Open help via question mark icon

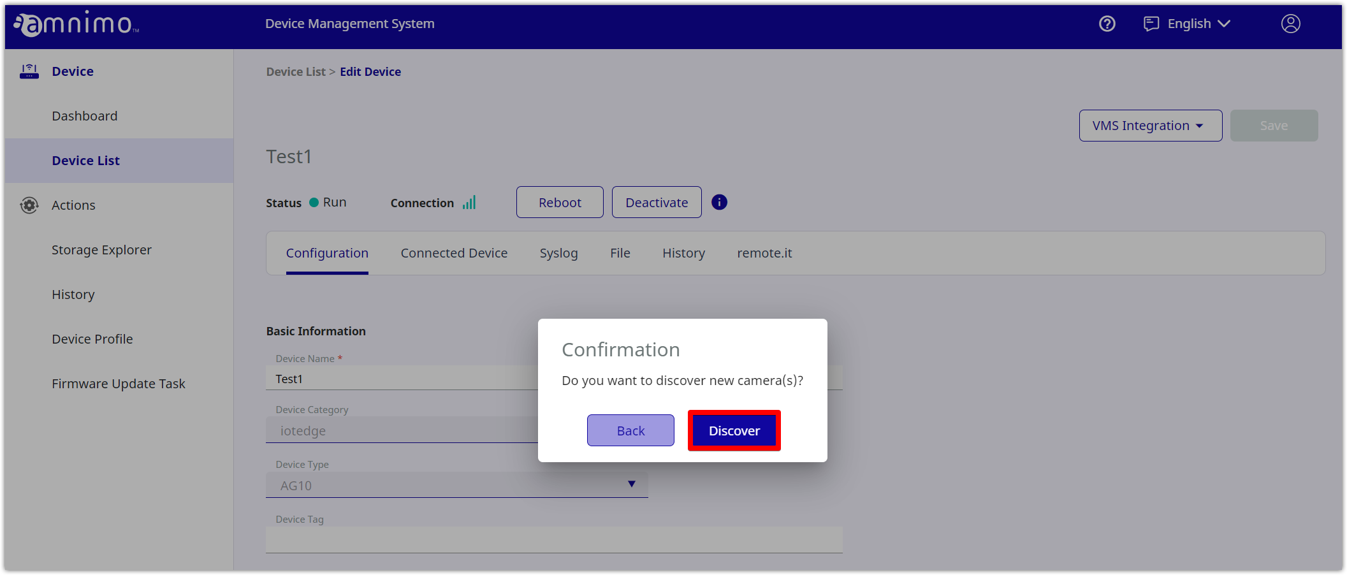click(x=1107, y=24)
